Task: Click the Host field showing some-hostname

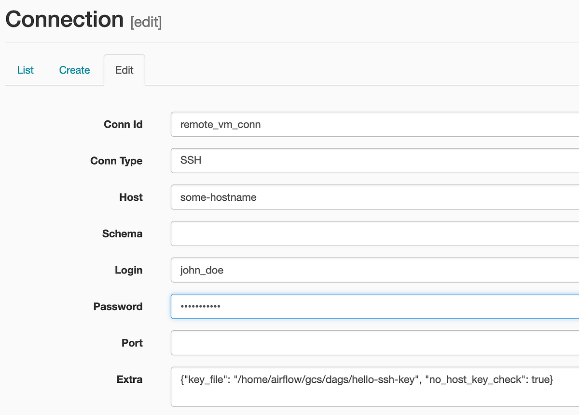Action: (x=338, y=197)
